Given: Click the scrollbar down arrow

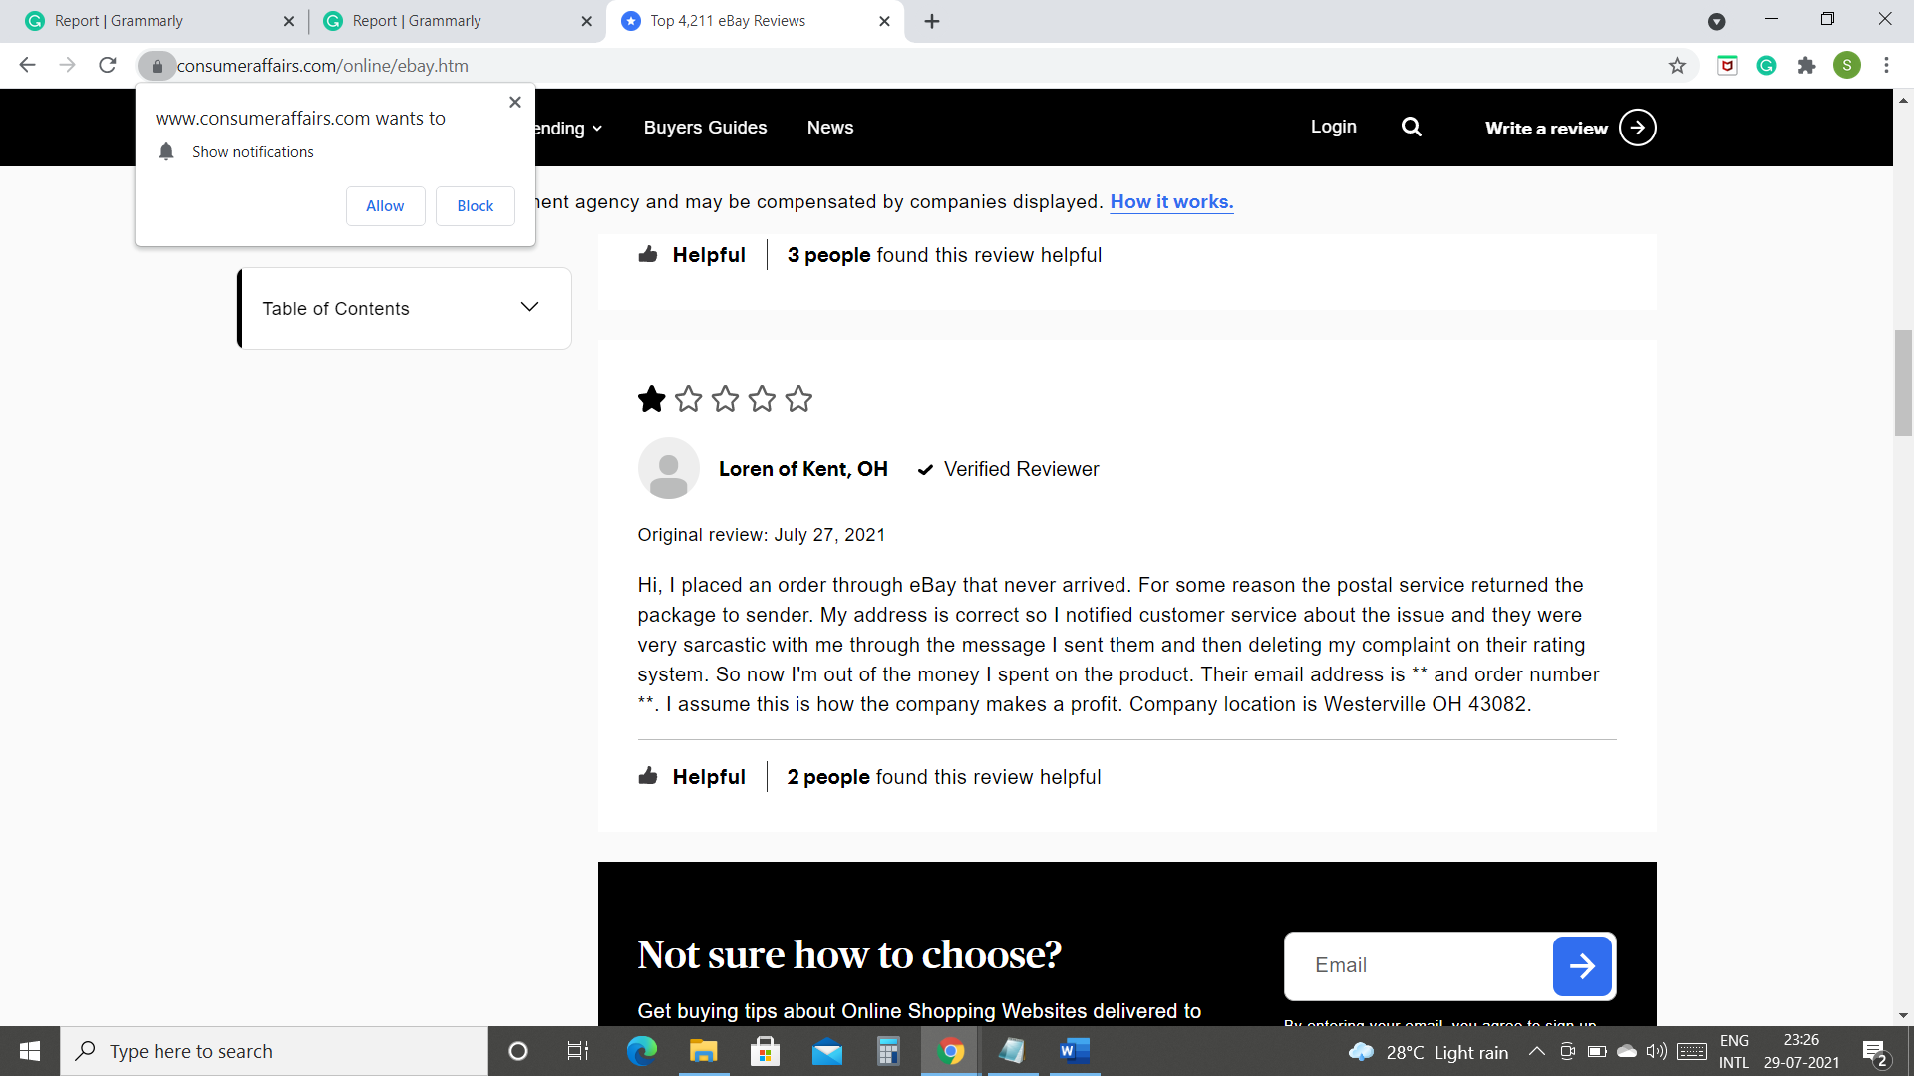Looking at the screenshot, I should tap(1903, 1016).
